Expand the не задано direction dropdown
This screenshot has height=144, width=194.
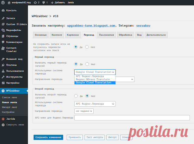[x=84, y=111]
